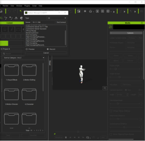Viewport: 145px width, 141px height.
Task: Open the 4.Character folder thumbnail
Action: pyautogui.click(x=29, y=94)
